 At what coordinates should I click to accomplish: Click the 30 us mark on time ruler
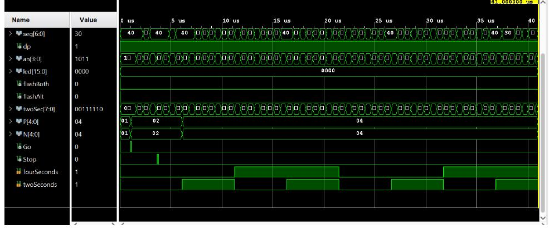[x=435, y=21]
